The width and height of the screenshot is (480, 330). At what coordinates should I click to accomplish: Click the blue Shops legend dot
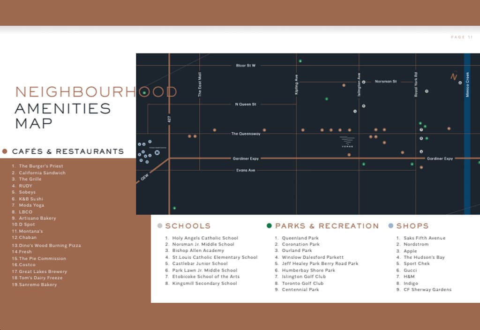[390, 226]
